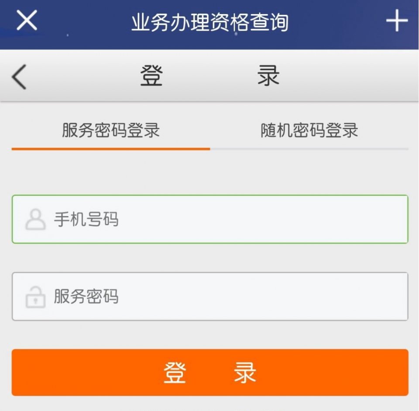Tap the 登 录 page heading
The height and width of the screenshot is (411, 419).
point(209,75)
